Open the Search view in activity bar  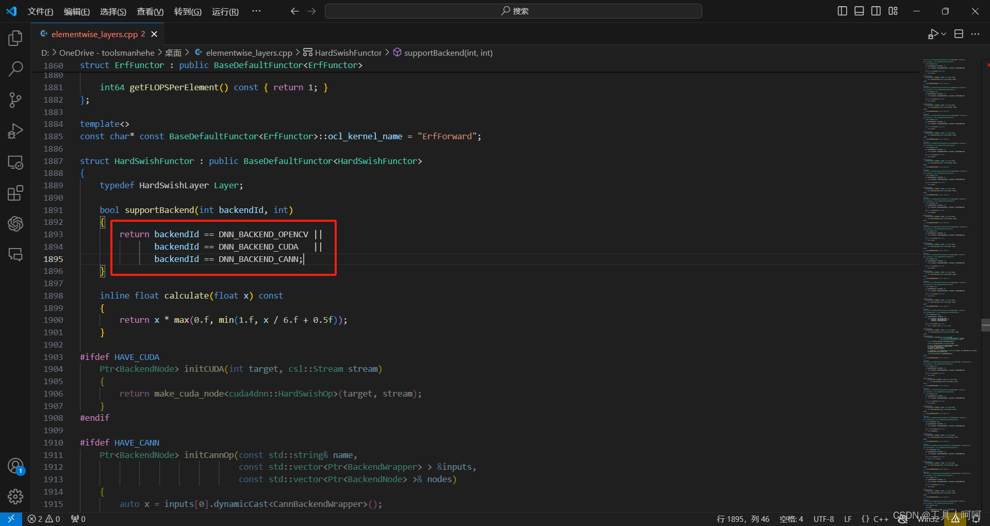tap(15, 69)
